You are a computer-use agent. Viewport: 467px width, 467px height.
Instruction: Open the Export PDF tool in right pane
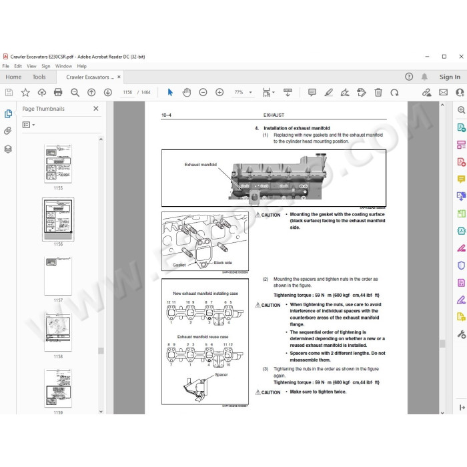(x=461, y=128)
